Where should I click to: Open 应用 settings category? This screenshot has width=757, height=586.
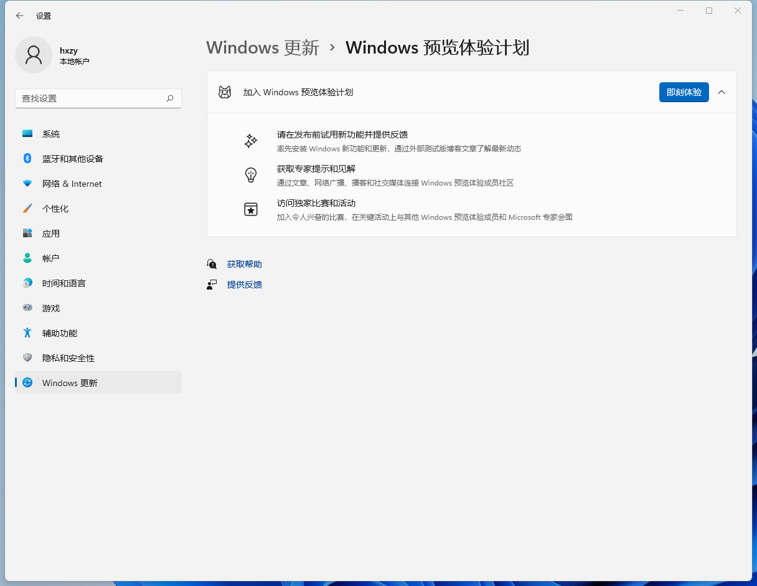98,234
